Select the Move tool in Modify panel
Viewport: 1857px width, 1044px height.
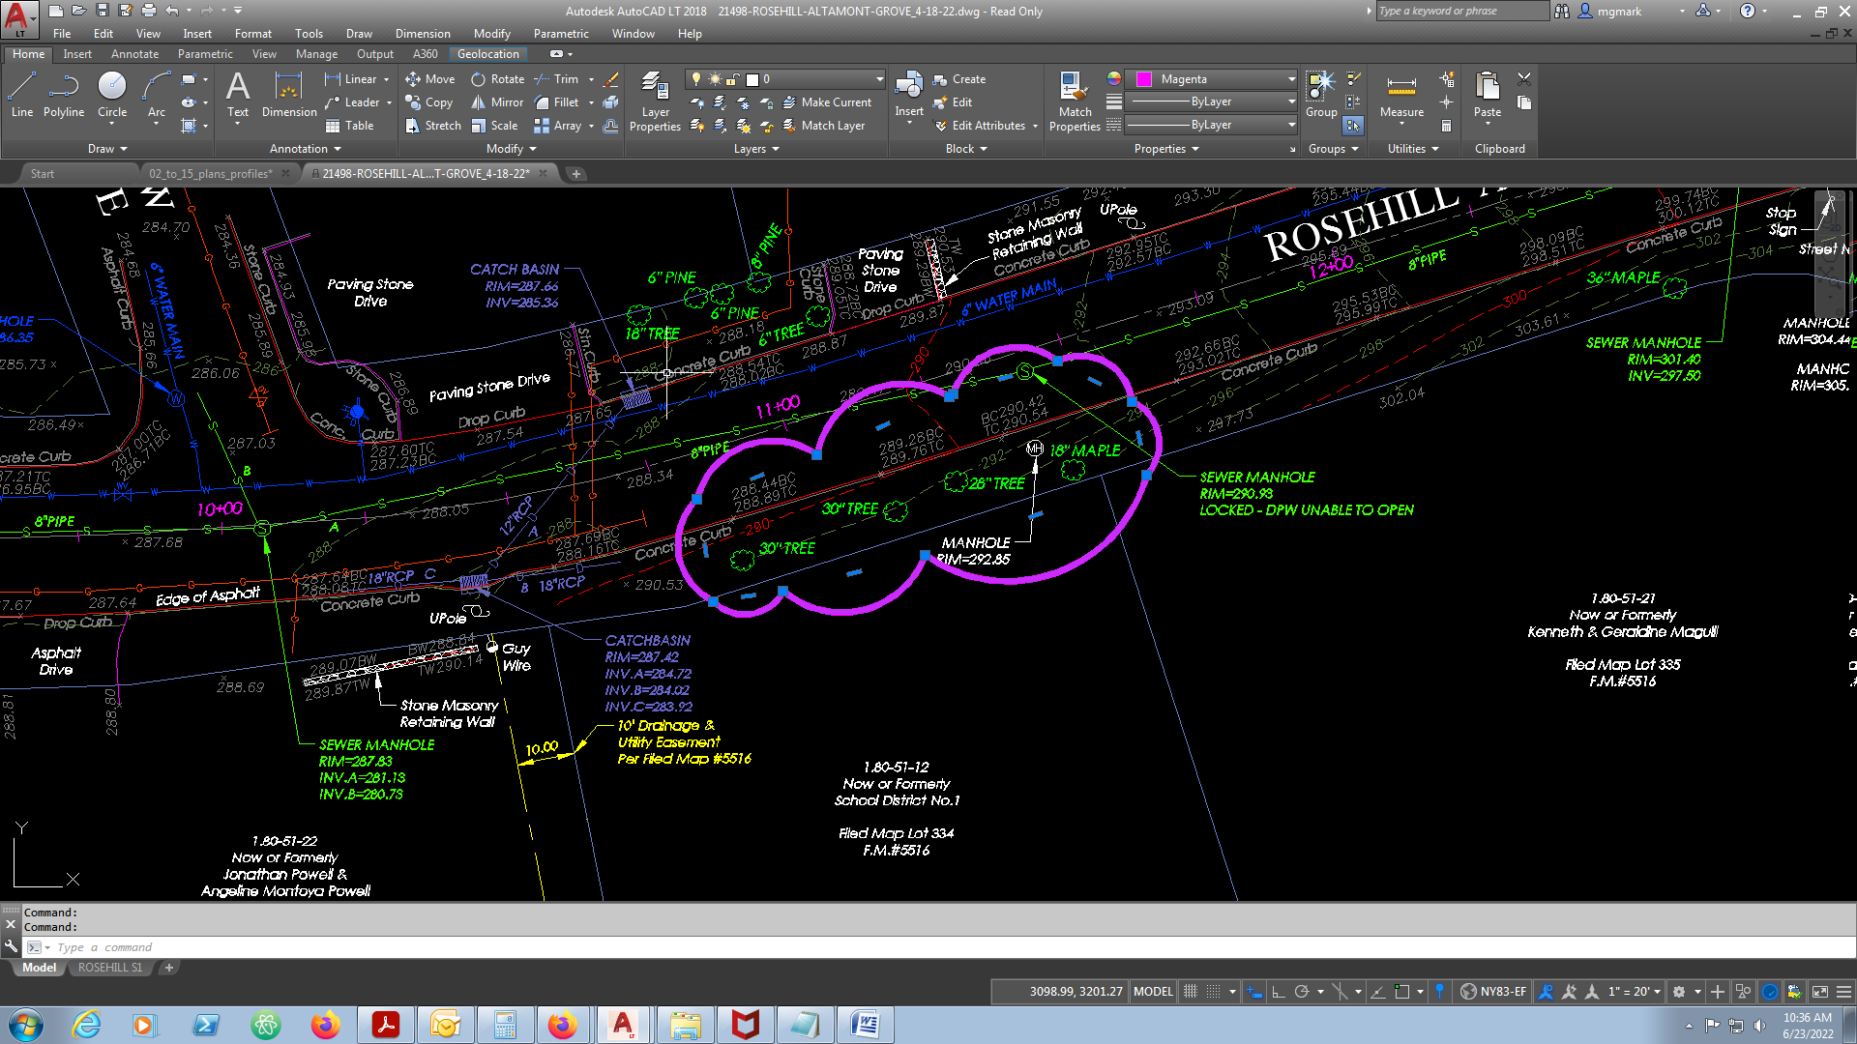(x=429, y=78)
